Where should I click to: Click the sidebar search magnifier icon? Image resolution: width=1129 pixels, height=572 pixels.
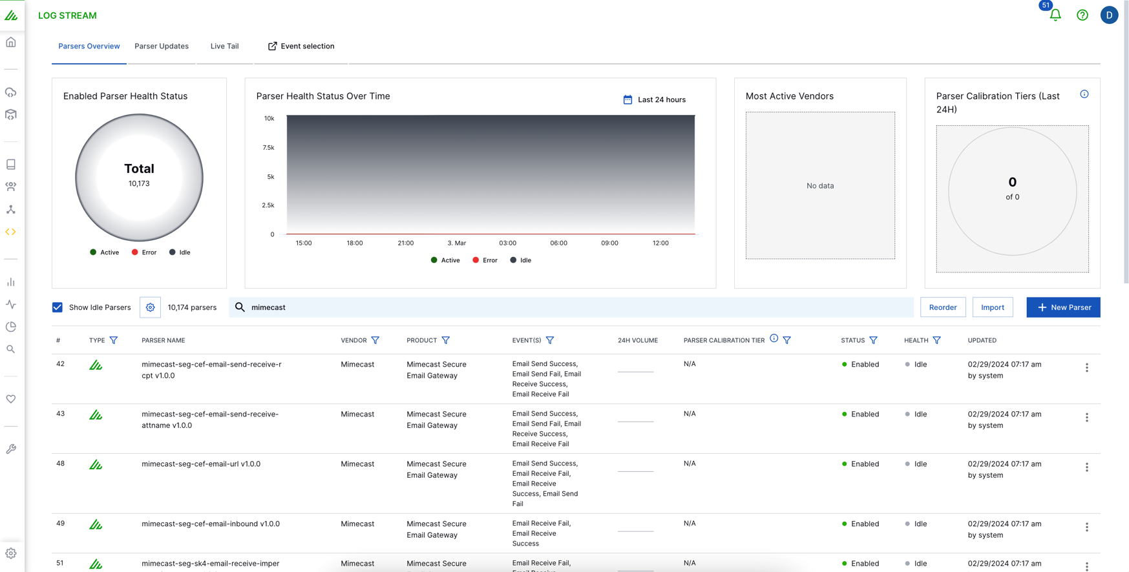click(11, 349)
